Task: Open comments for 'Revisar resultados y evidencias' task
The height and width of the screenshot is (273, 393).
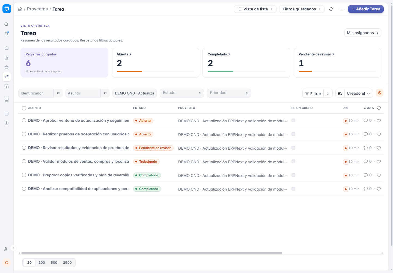Action: tap(368, 148)
